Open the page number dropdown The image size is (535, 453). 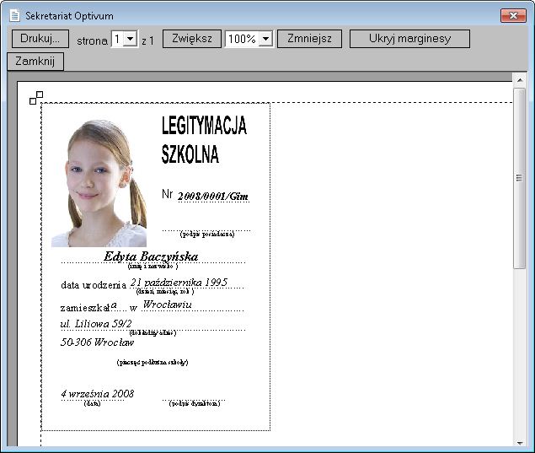130,39
